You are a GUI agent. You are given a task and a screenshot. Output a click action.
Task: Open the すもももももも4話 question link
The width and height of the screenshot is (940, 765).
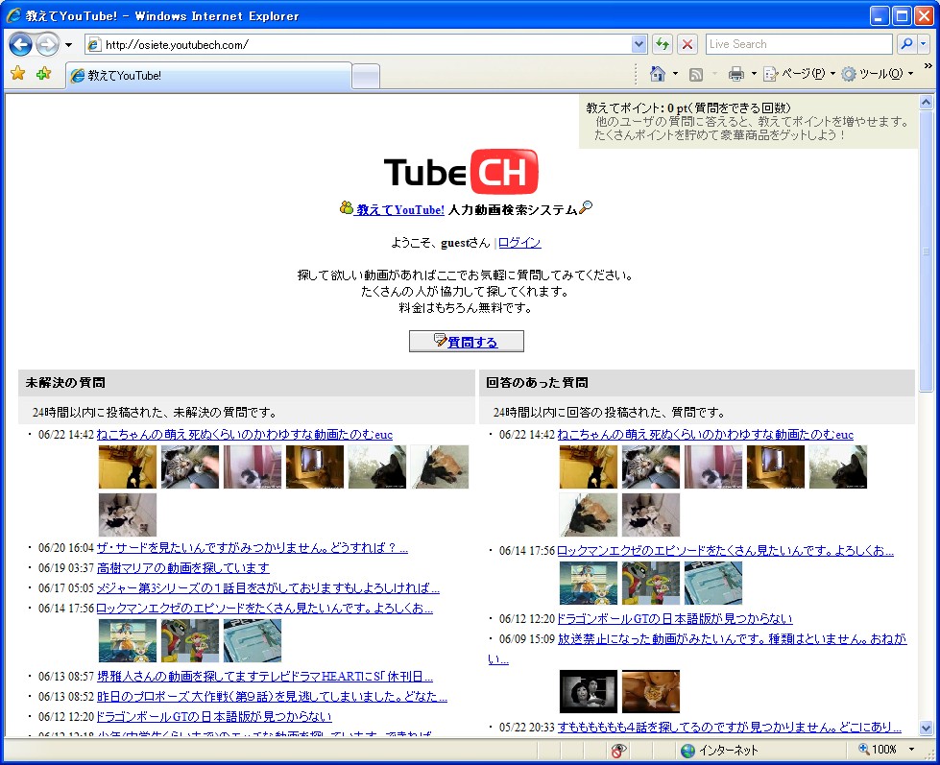coord(730,728)
